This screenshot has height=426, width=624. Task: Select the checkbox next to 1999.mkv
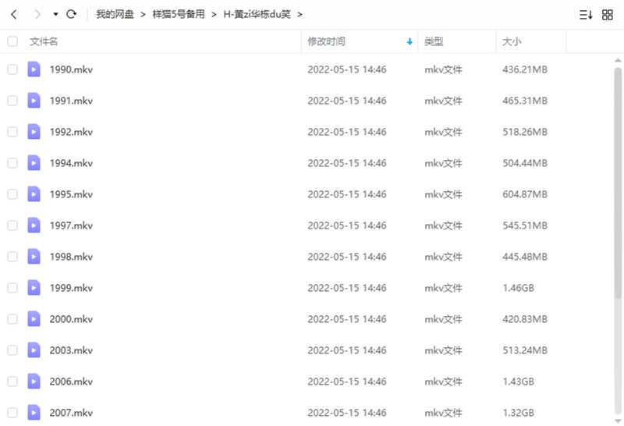pyautogui.click(x=12, y=288)
